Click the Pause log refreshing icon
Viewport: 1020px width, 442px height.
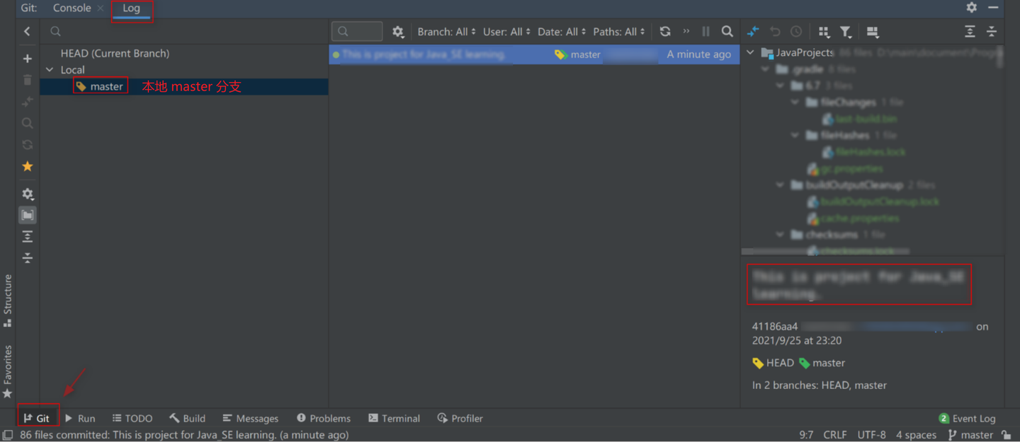click(x=705, y=31)
